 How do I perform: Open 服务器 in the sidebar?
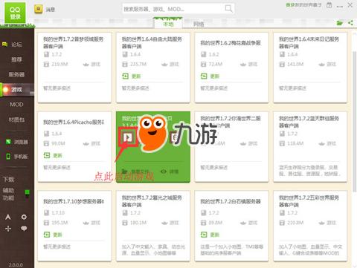pos(16,74)
